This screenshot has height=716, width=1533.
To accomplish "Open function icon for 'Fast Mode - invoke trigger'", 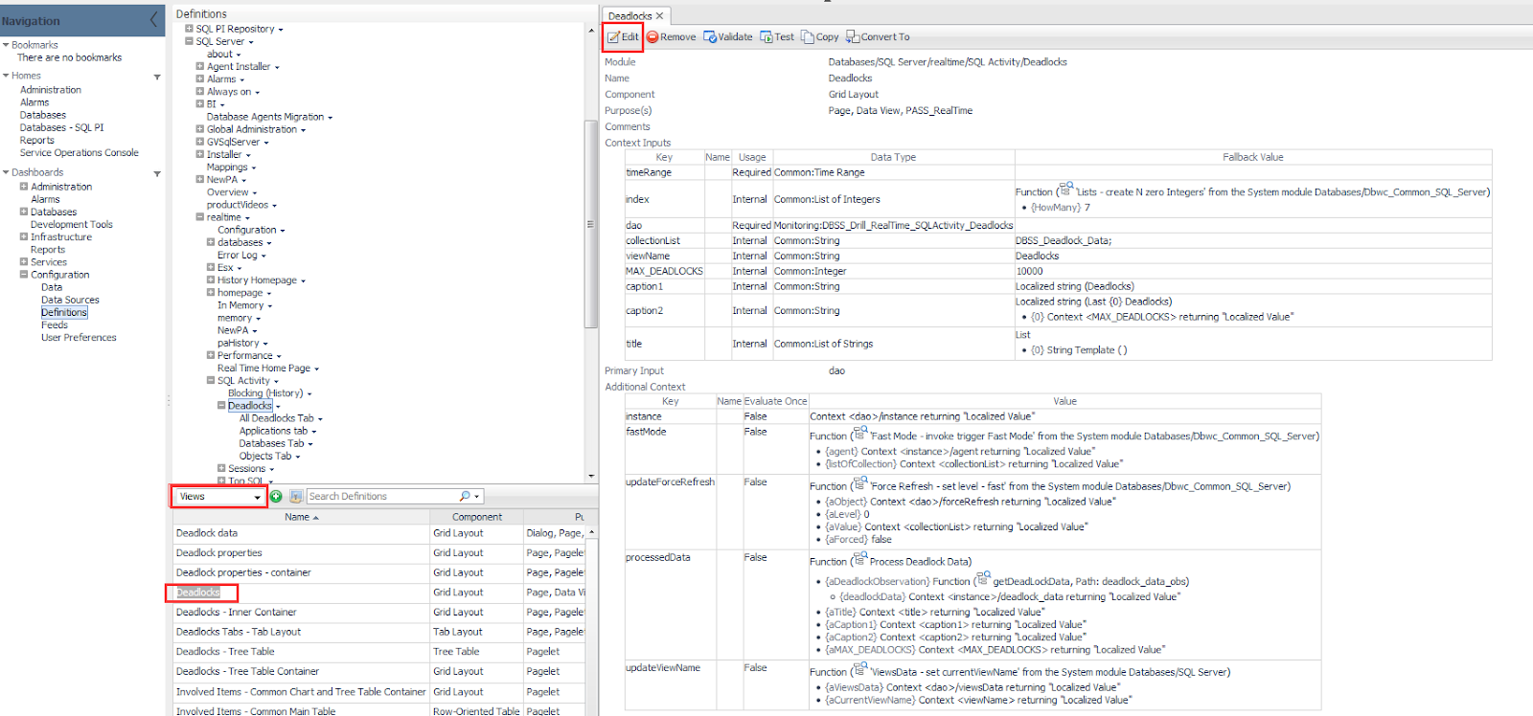I will click(x=859, y=434).
